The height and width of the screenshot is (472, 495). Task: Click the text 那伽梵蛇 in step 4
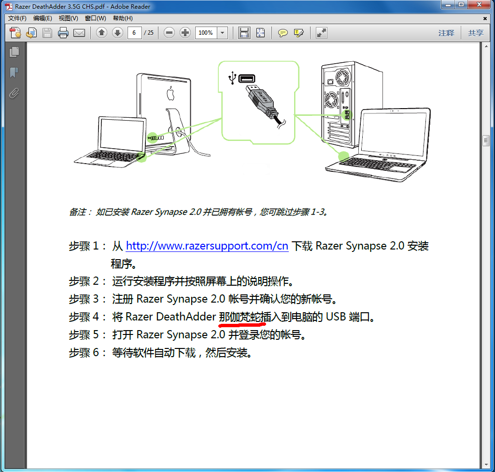[240, 317]
